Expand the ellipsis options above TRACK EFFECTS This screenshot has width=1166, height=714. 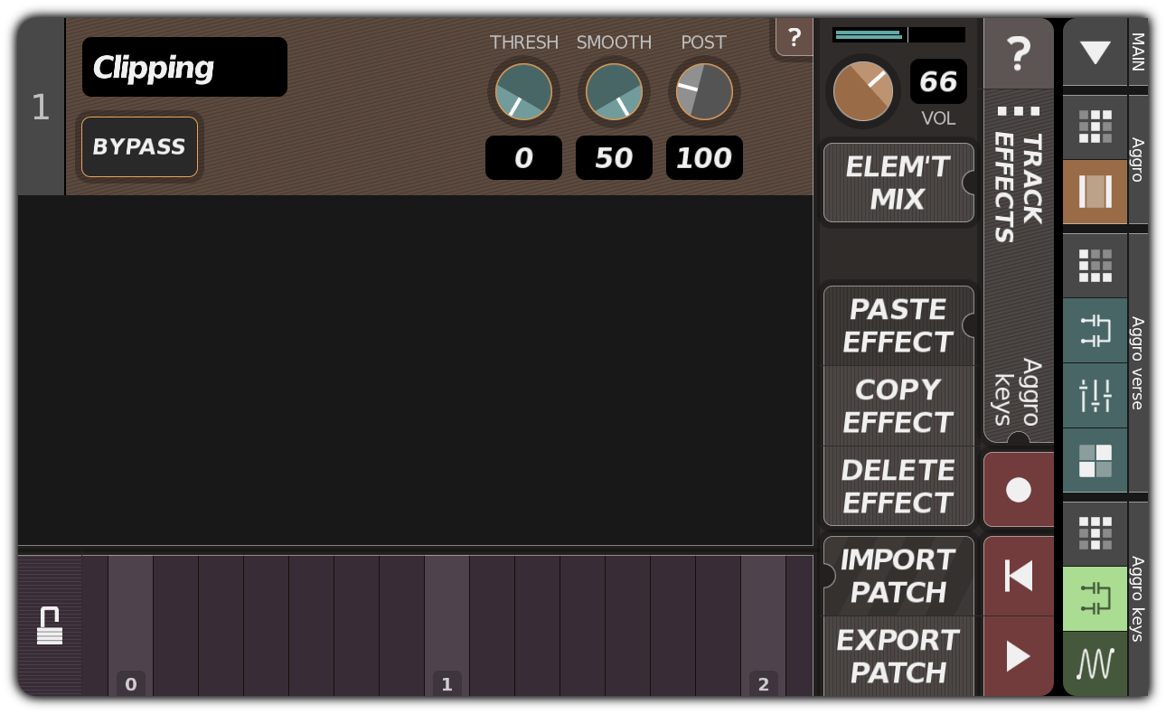coord(1019,109)
